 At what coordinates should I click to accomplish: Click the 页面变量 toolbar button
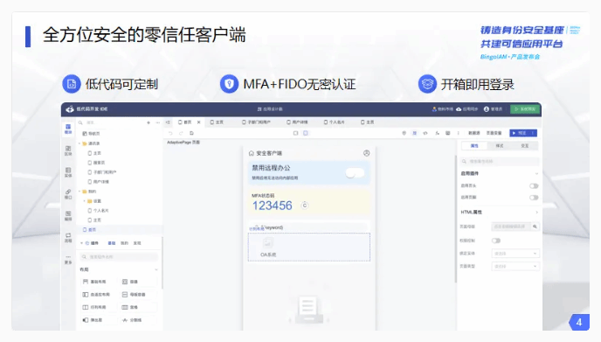coord(494,133)
